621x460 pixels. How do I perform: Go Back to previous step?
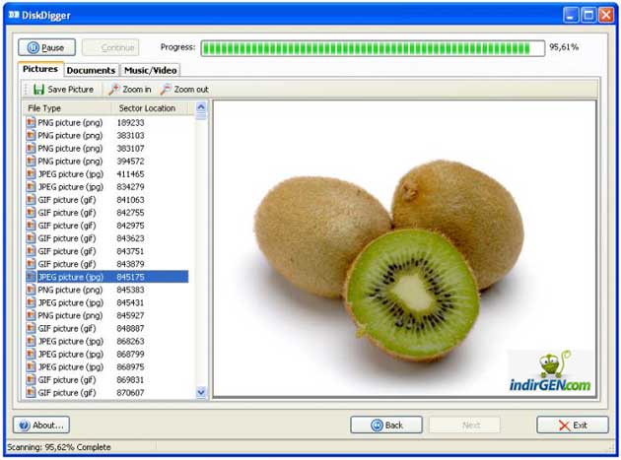coord(386,426)
